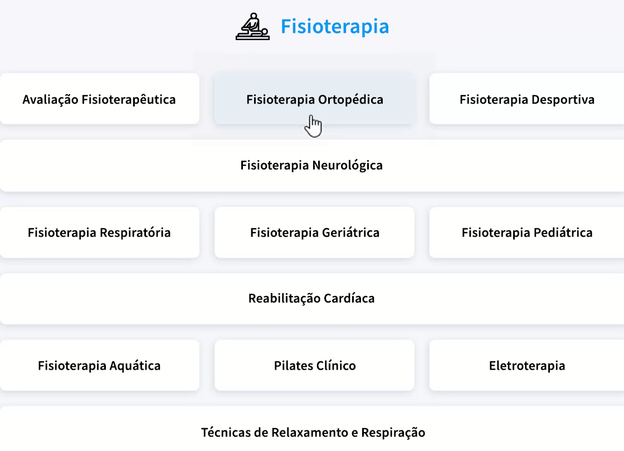Click the Fisioterapia heading text
This screenshot has width=624, height=451.
coord(335,26)
